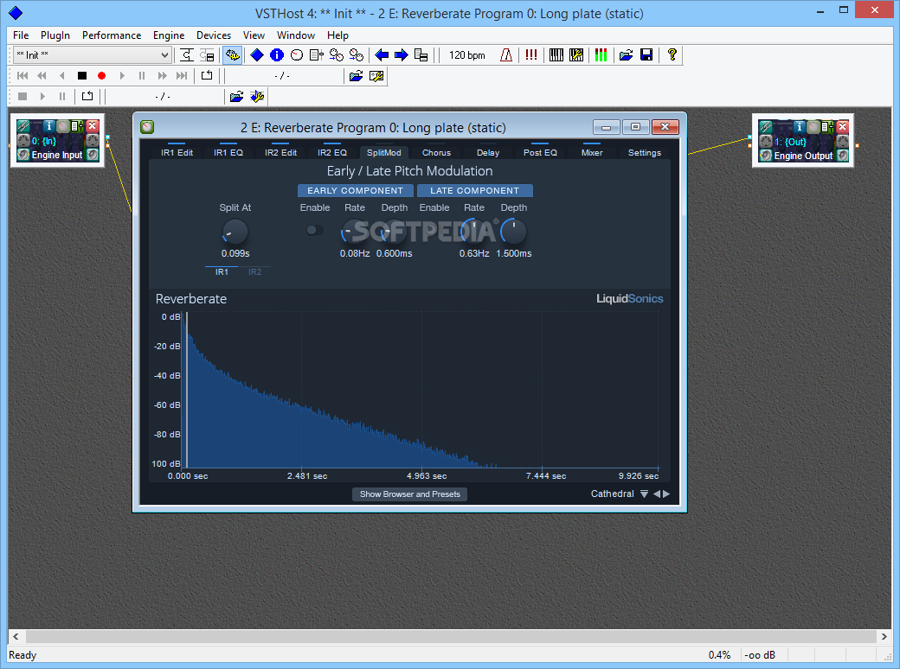The image size is (900, 669).
Task: Select the IR2 split selector
Action: [x=254, y=271]
